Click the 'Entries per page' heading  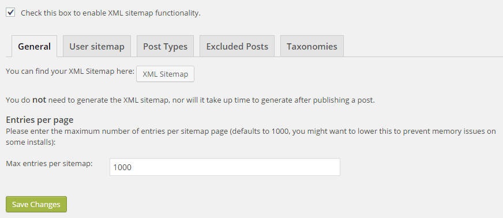[x=40, y=120]
